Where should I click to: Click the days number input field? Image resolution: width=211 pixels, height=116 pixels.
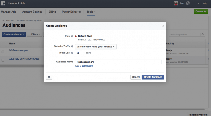tap(80, 53)
